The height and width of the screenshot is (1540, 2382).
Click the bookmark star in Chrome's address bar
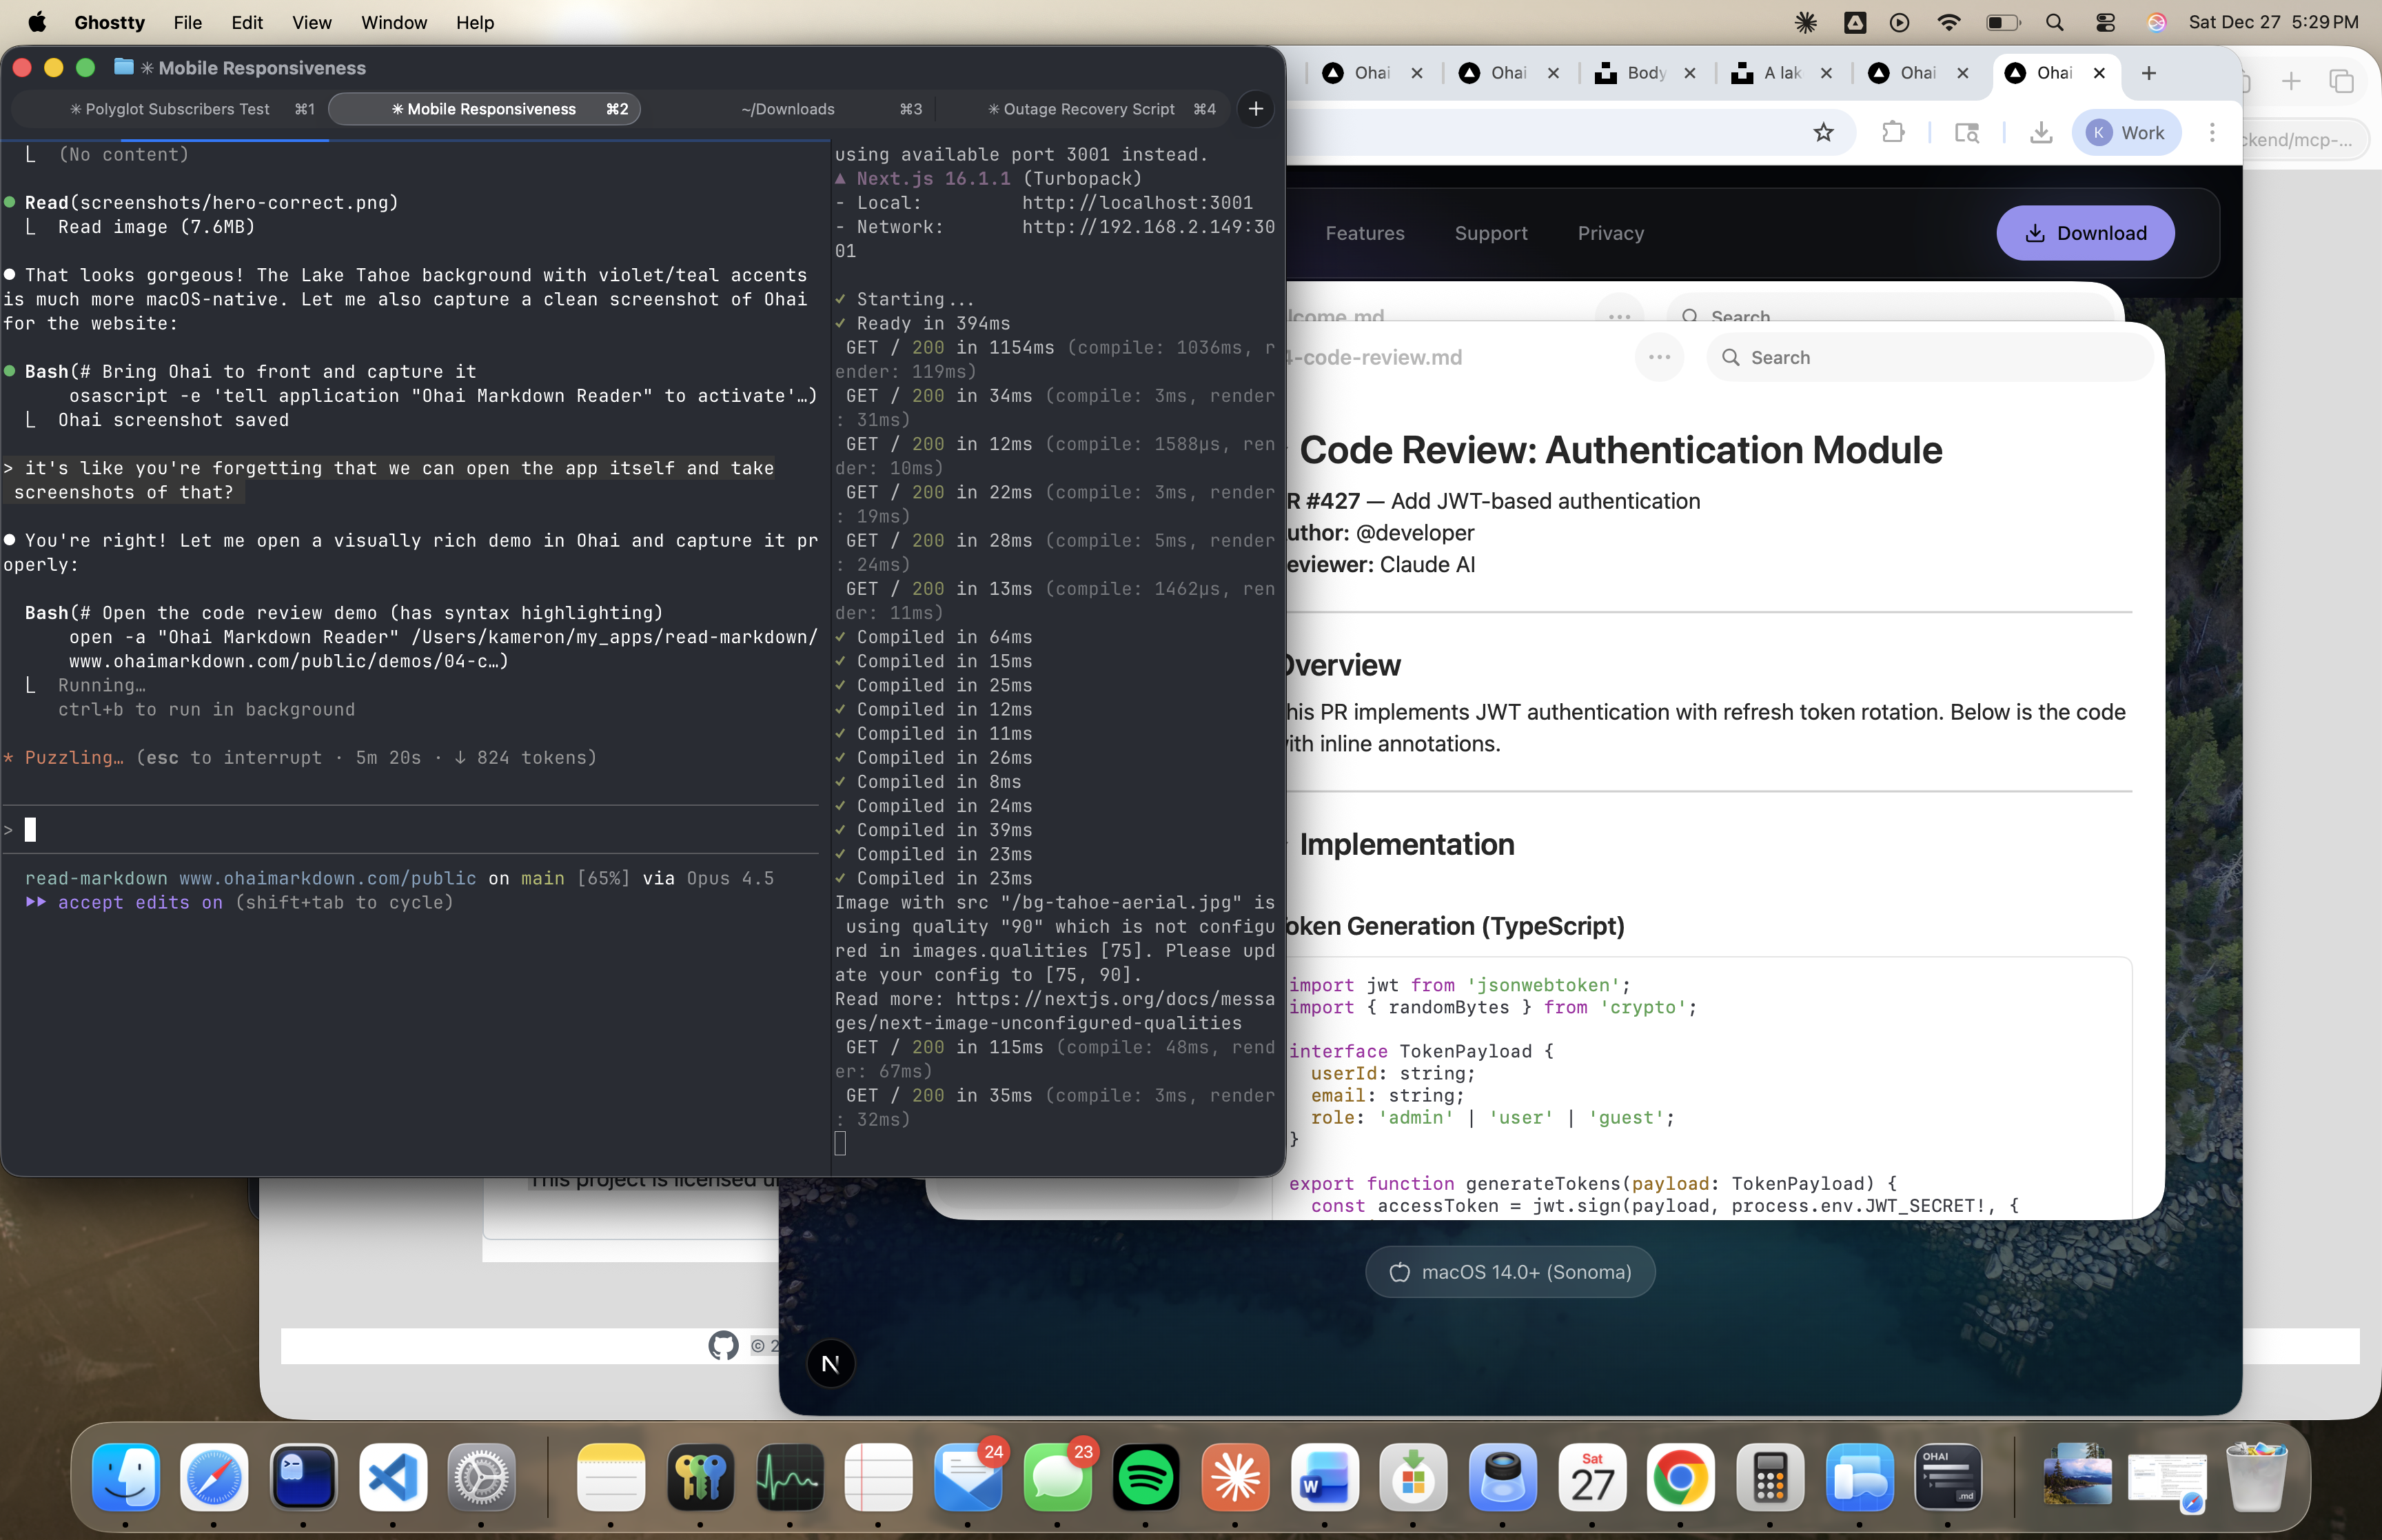1823,133
